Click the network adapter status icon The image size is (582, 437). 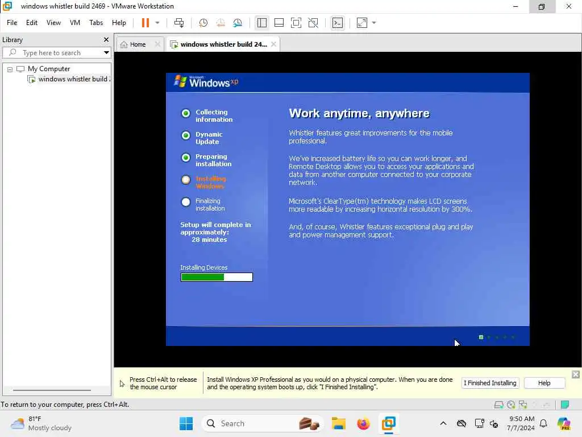click(523, 405)
